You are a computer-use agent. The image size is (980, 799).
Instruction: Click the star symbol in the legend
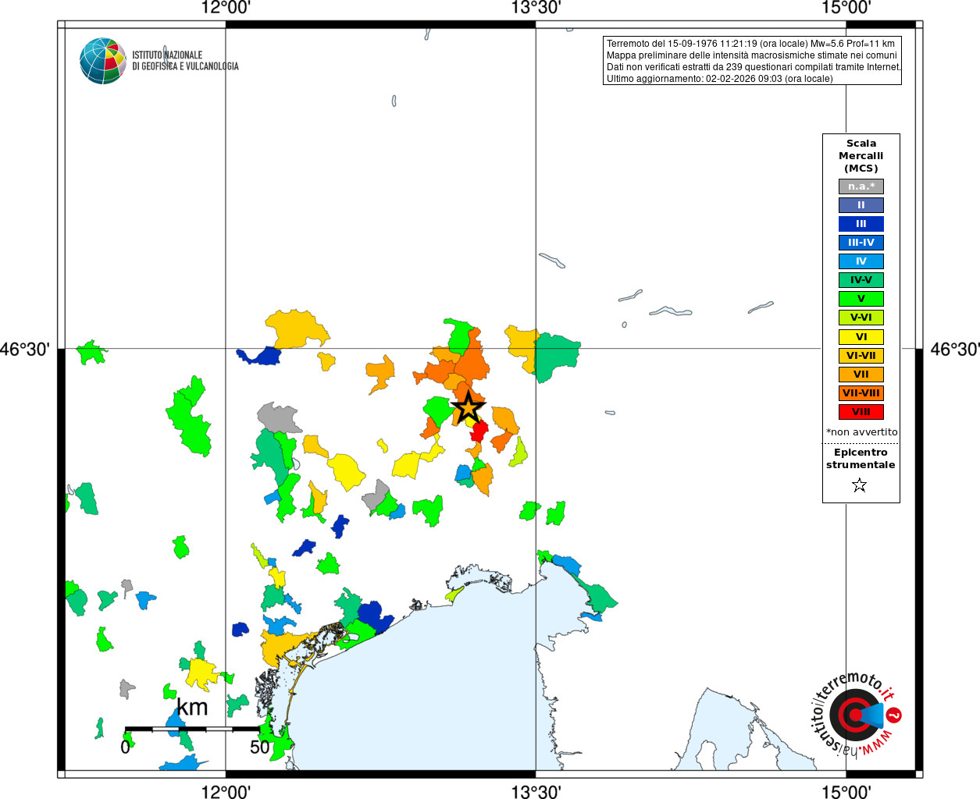pos(860,485)
